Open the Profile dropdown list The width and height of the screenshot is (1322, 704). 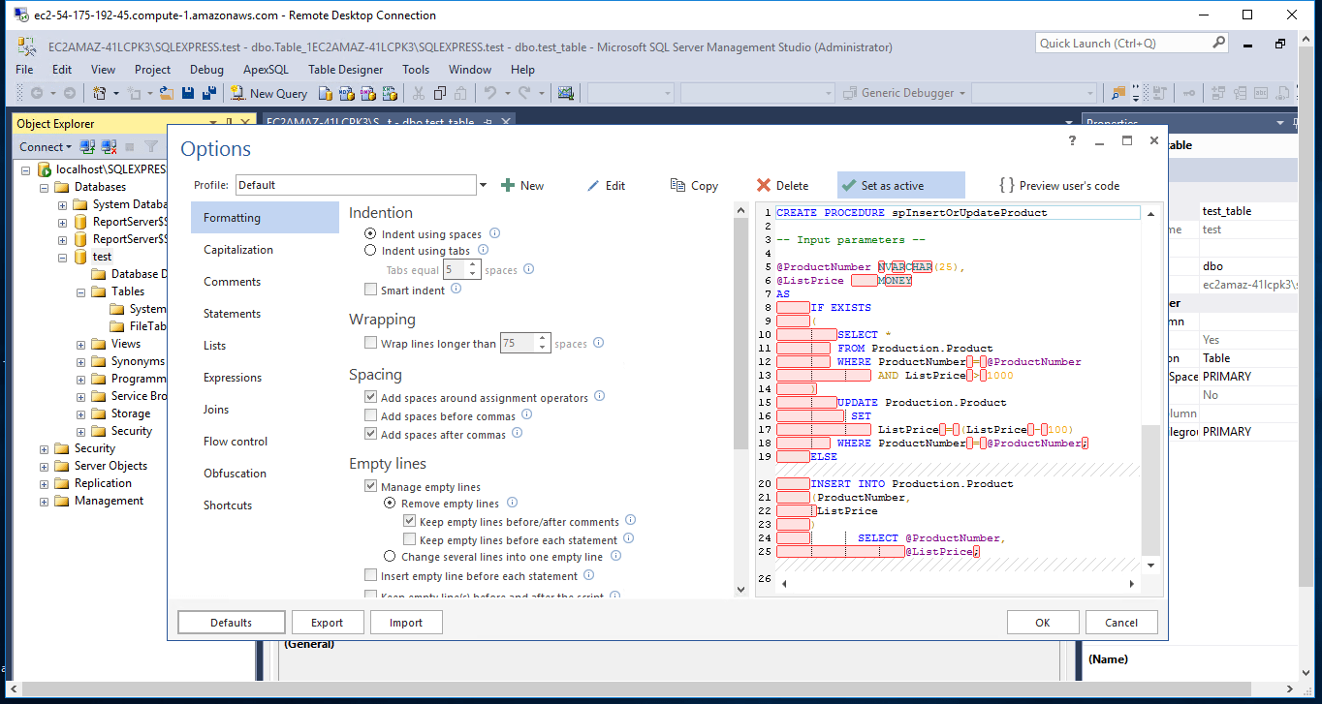coord(483,185)
